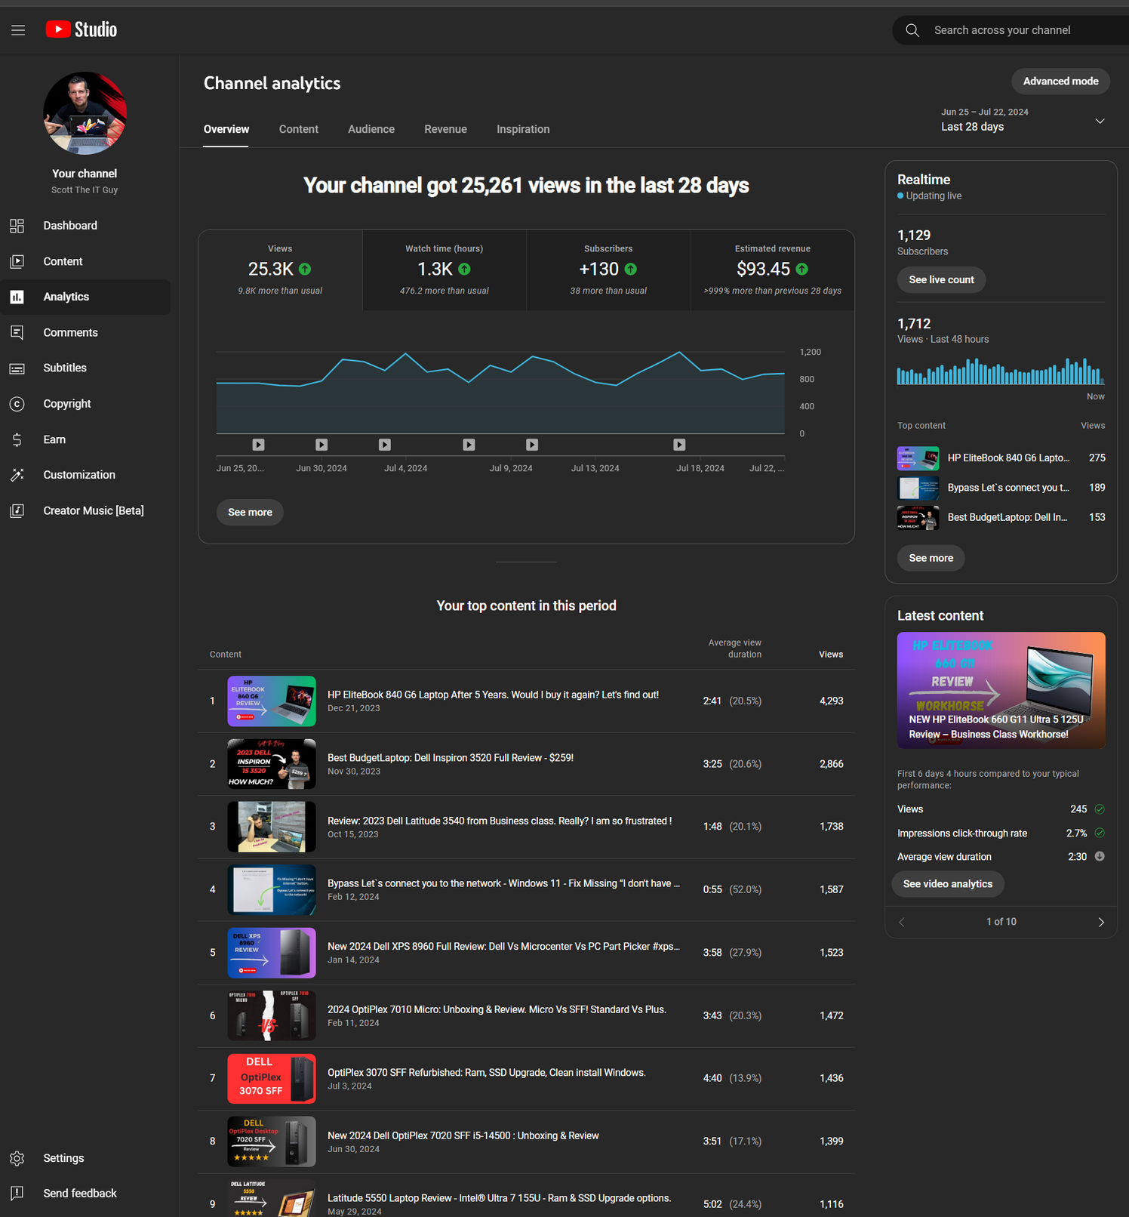
Task: Open Customization in the sidebar
Action: tap(85, 475)
